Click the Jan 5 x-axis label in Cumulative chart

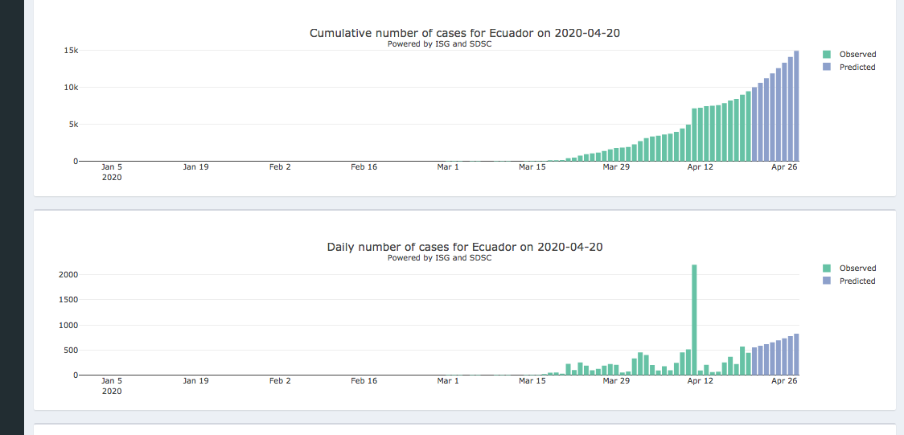pos(112,167)
